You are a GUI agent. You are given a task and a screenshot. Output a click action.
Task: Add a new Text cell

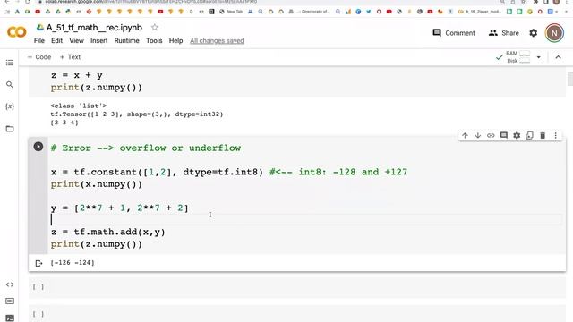tap(70, 57)
